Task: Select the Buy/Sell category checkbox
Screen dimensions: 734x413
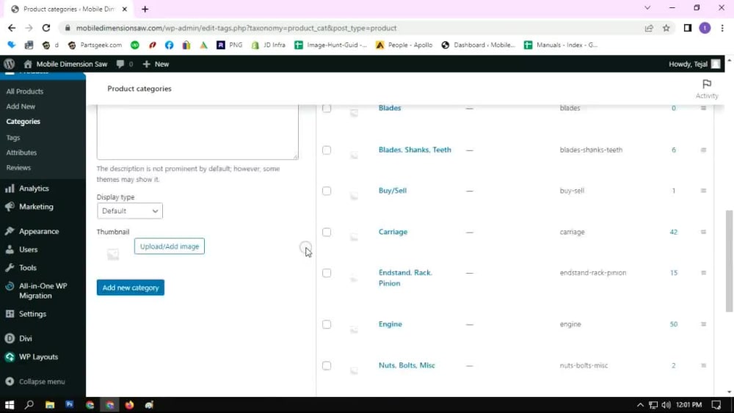Action: (x=327, y=191)
